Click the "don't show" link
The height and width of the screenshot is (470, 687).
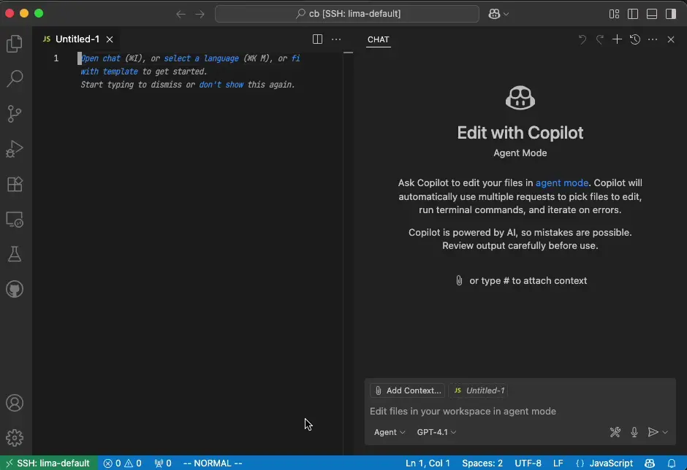point(221,85)
